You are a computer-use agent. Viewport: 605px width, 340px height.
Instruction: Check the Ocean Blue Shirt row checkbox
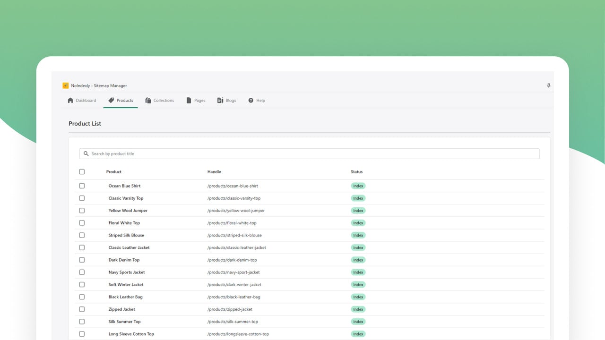point(82,186)
